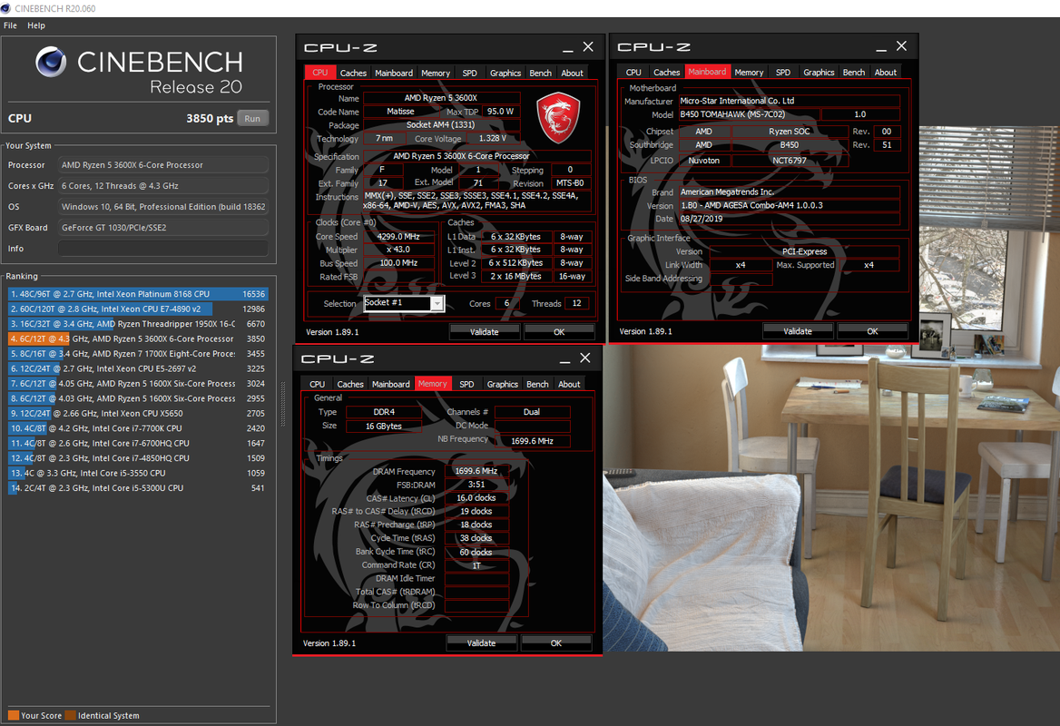The width and height of the screenshot is (1060, 726).
Task: Click Validate in CPU tab window
Action: pyautogui.click(x=484, y=332)
